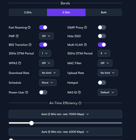
Task: Open the Power-User help icon
Action: 27,92
